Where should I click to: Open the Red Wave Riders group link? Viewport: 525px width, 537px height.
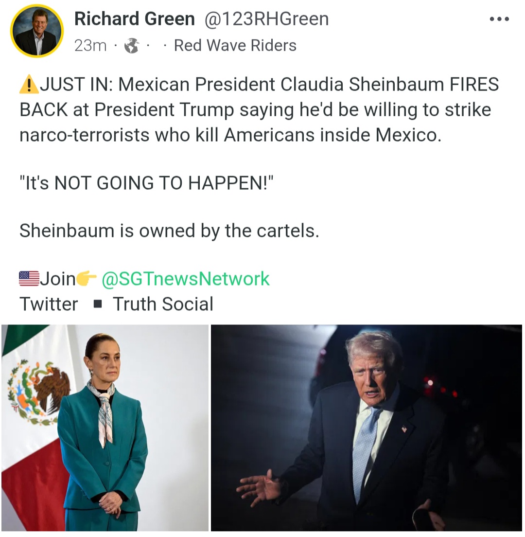click(235, 46)
